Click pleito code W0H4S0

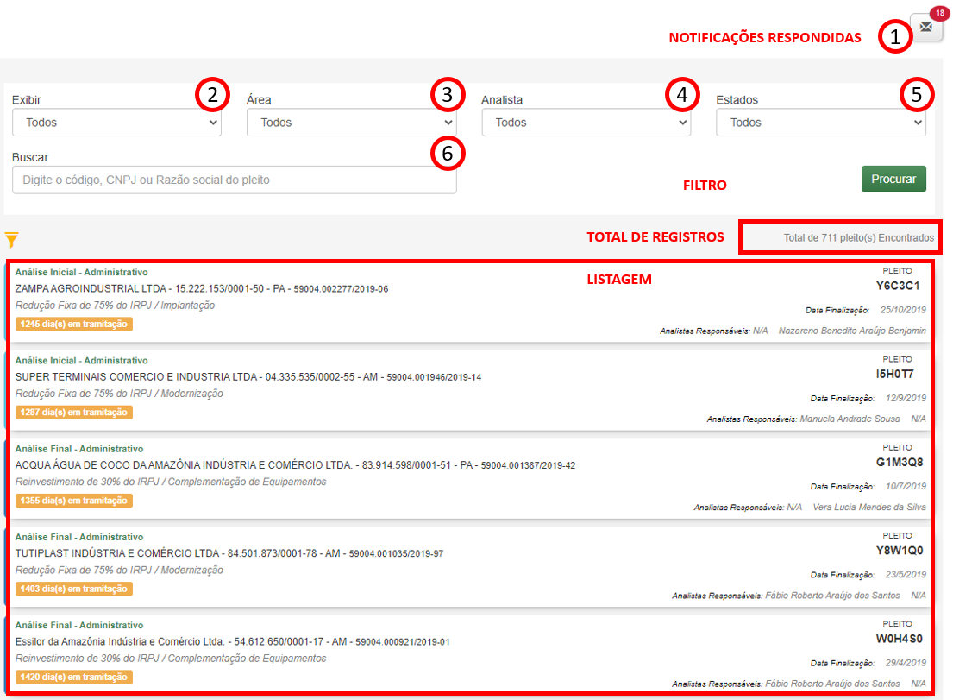coord(900,639)
